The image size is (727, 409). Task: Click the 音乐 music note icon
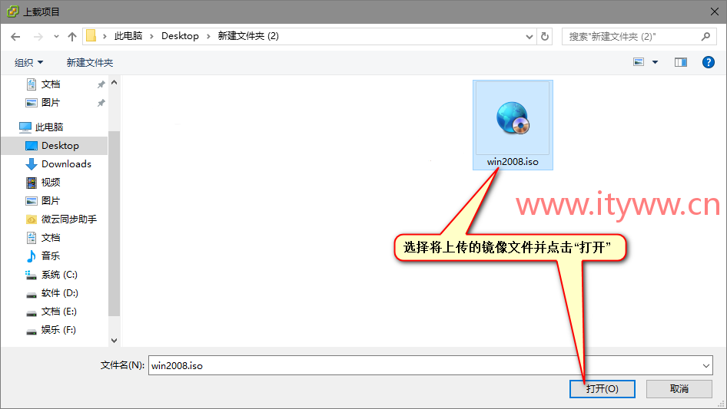31,256
